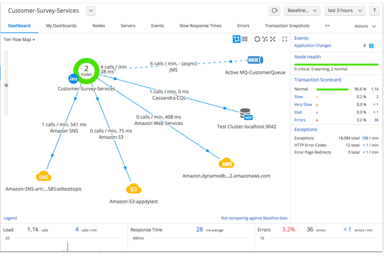
Task: Open the Tier Flow Map dropdown
Action: pos(19,39)
